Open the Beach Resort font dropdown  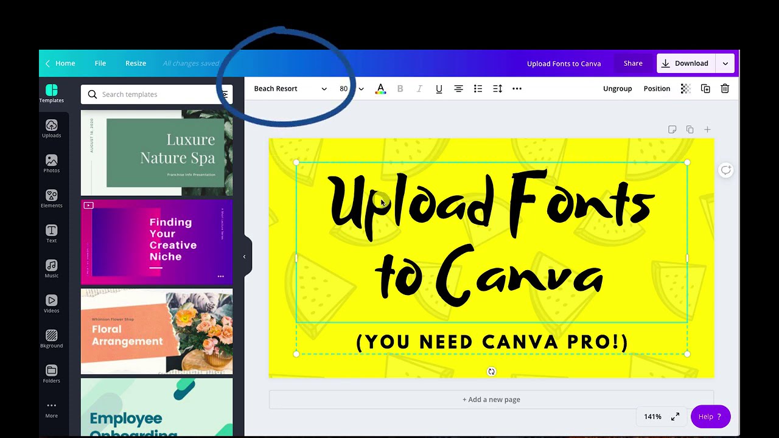290,89
